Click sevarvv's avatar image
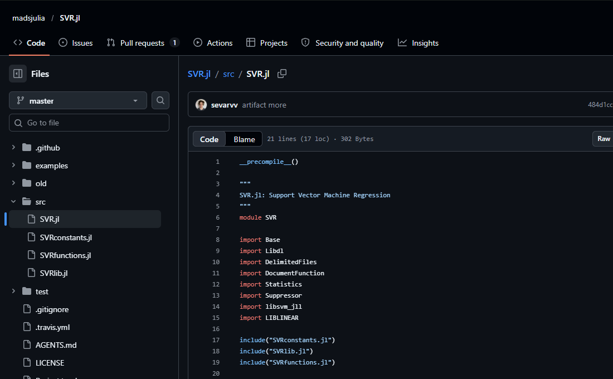This screenshot has width=613, height=379. (x=201, y=105)
